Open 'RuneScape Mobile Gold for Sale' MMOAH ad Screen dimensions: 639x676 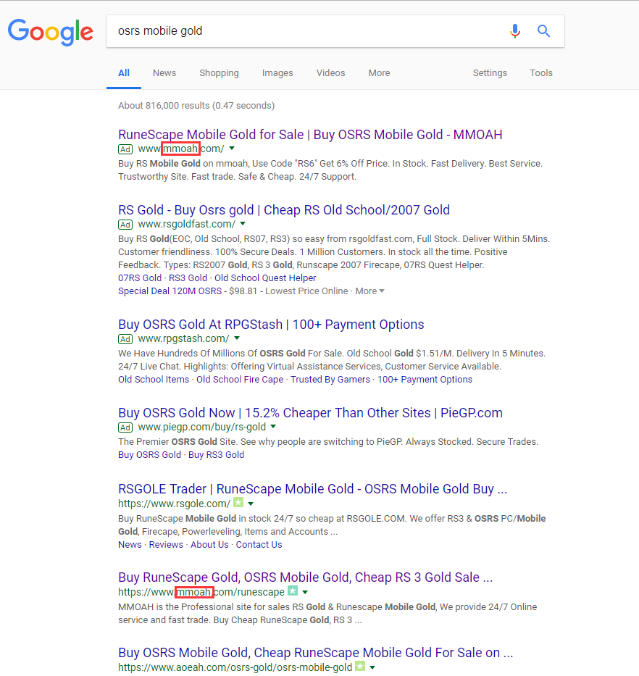point(310,135)
